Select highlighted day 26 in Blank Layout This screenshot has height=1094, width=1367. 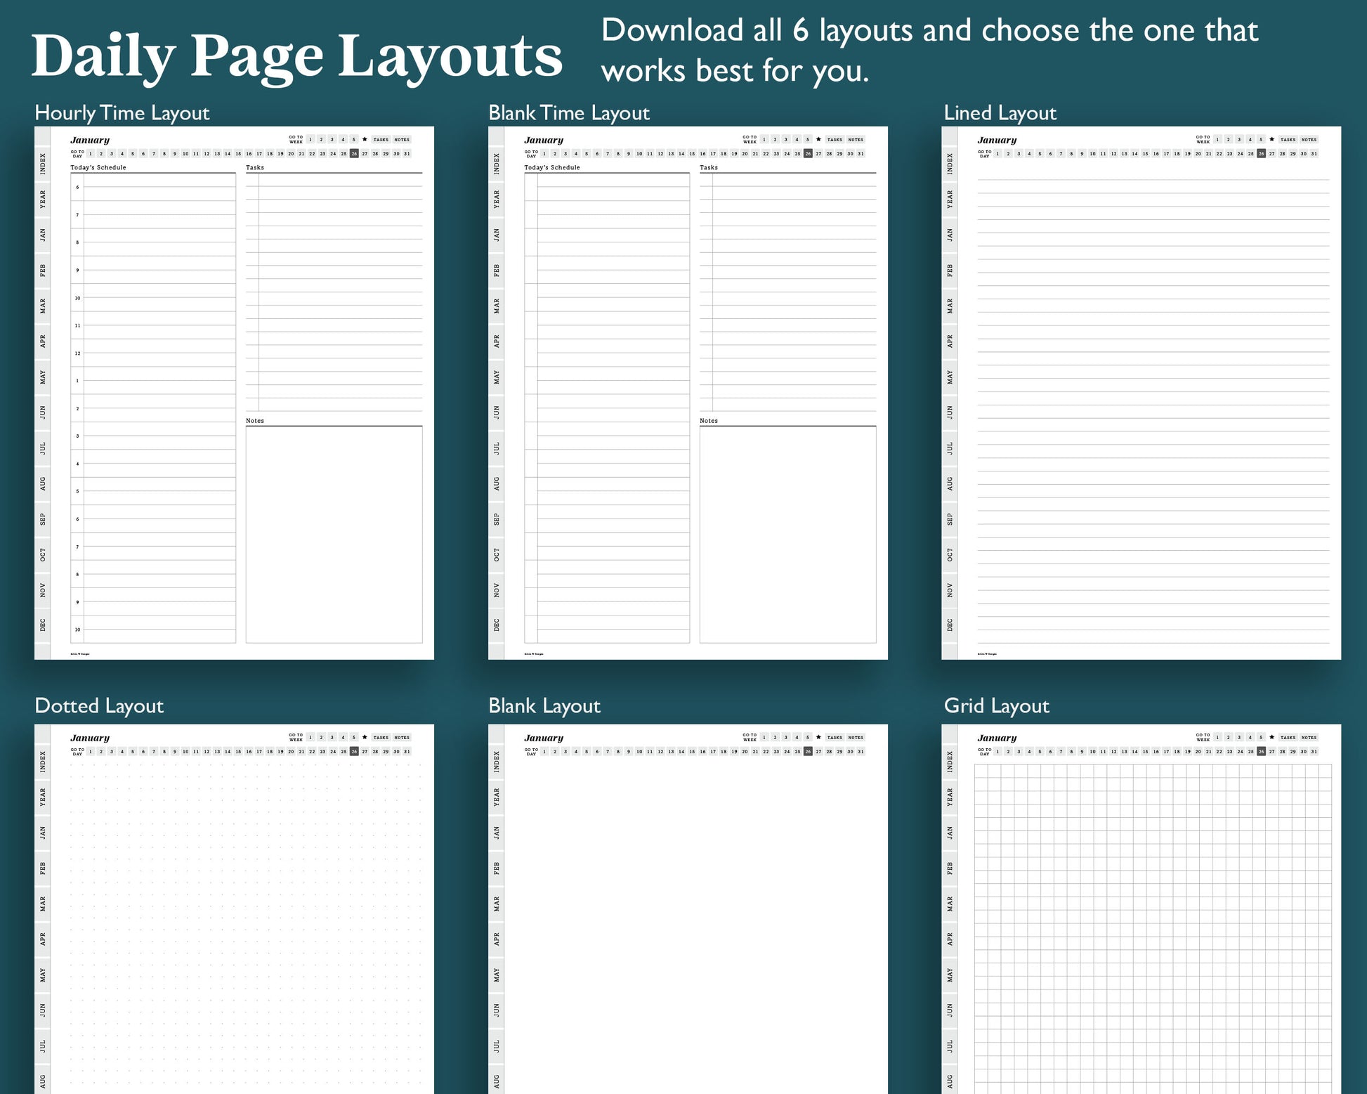tap(808, 751)
